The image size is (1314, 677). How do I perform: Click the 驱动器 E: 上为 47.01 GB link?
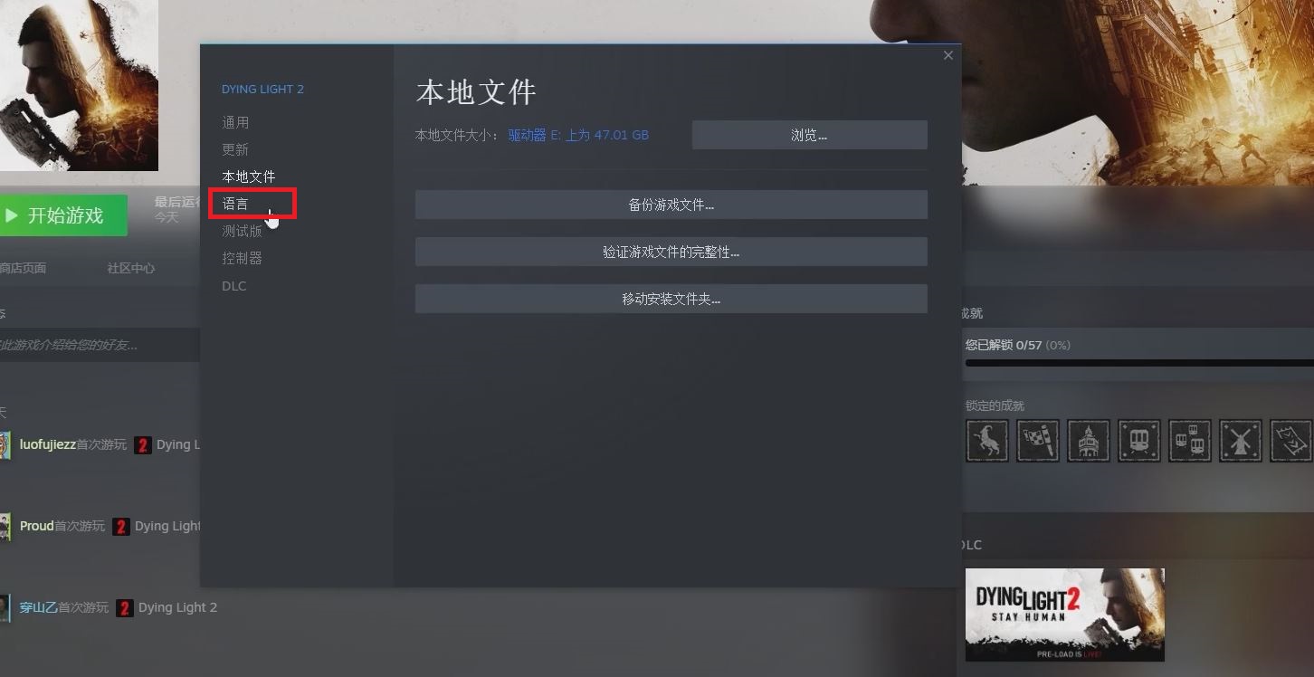pyautogui.click(x=578, y=135)
